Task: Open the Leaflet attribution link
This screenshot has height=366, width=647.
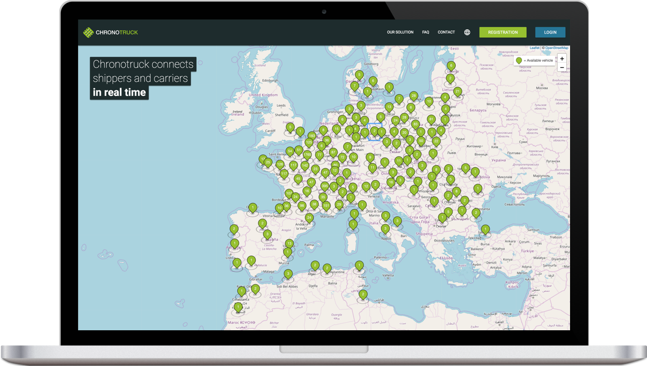Action: (534, 48)
